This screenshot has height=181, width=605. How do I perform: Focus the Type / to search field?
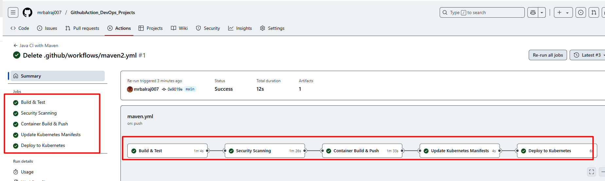482,12
